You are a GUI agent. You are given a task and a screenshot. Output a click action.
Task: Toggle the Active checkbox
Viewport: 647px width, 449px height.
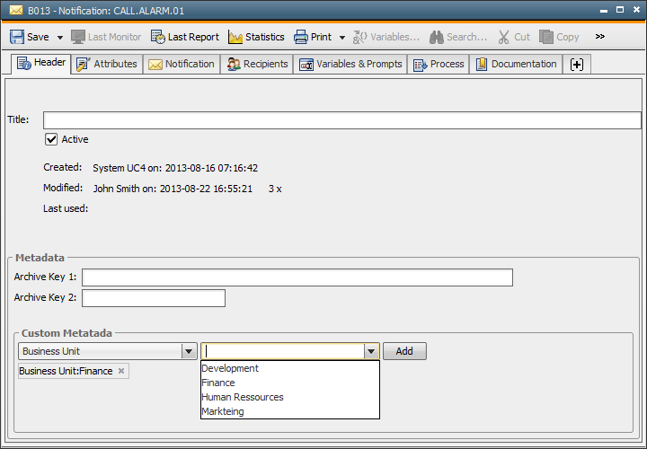point(51,139)
